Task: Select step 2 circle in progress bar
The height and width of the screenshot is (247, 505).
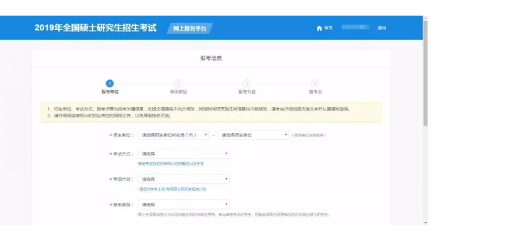Action: (x=178, y=83)
